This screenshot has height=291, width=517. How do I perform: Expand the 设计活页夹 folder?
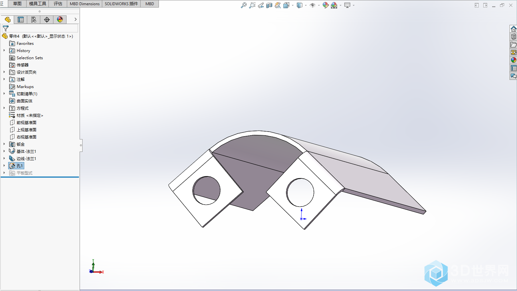4,72
